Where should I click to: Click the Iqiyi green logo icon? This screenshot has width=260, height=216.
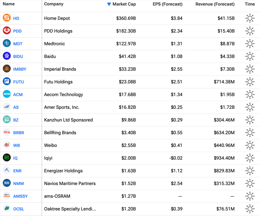(7, 158)
